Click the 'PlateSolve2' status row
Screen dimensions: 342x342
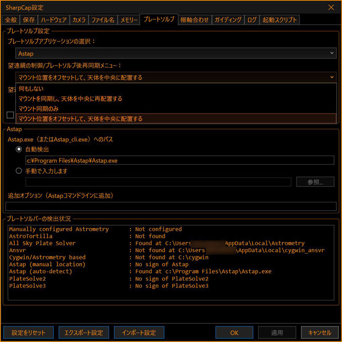point(109,279)
